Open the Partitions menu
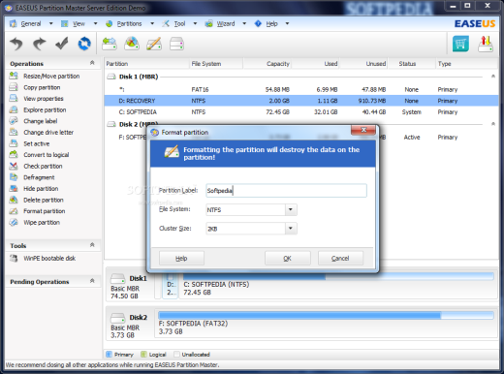This screenshot has width=504, height=374. click(x=130, y=23)
